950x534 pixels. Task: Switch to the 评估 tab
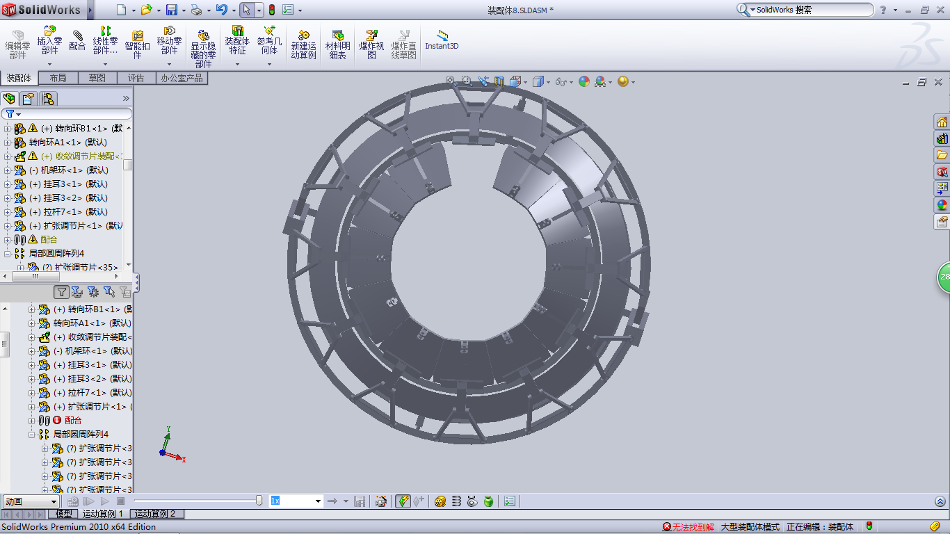pyautogui.click(x=136, y=78)
